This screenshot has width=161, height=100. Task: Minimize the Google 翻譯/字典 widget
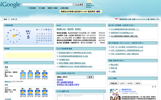click(102, 91)
